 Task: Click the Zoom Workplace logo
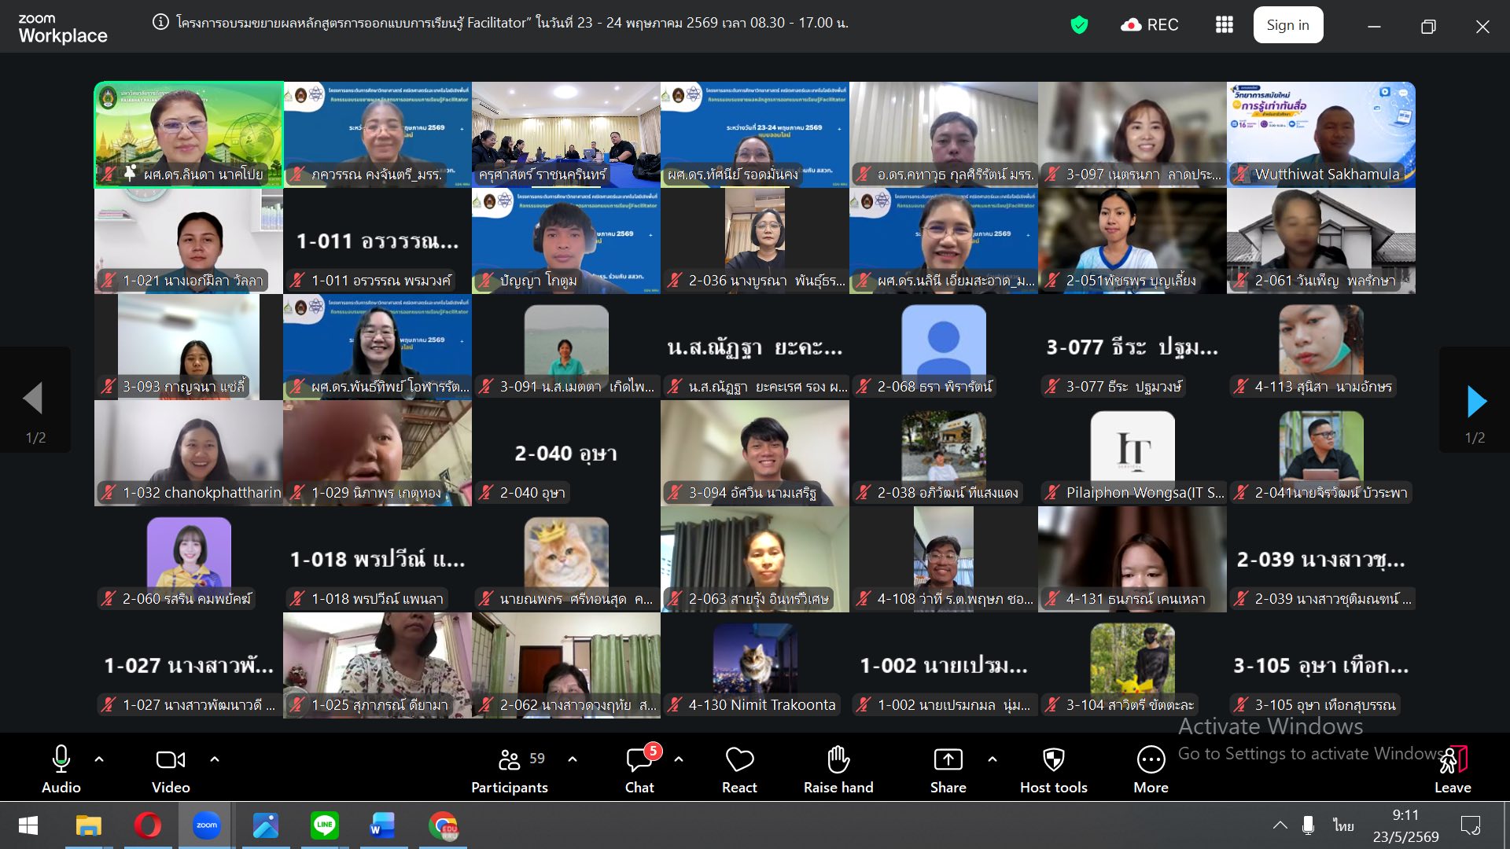point(63,28)
